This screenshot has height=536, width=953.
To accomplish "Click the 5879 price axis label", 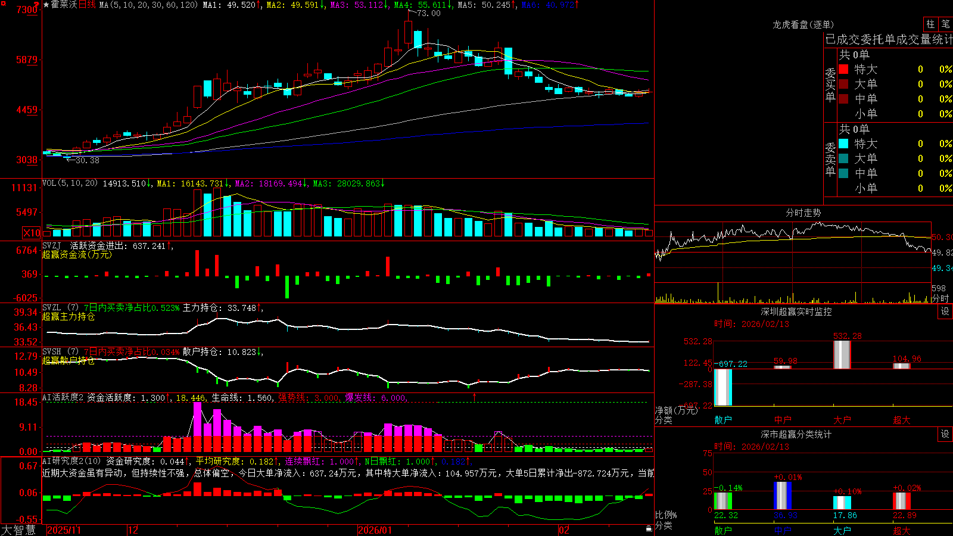I will point(27,60).
